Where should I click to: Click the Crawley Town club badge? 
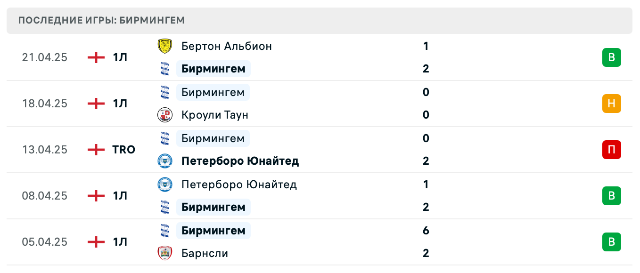165,114
